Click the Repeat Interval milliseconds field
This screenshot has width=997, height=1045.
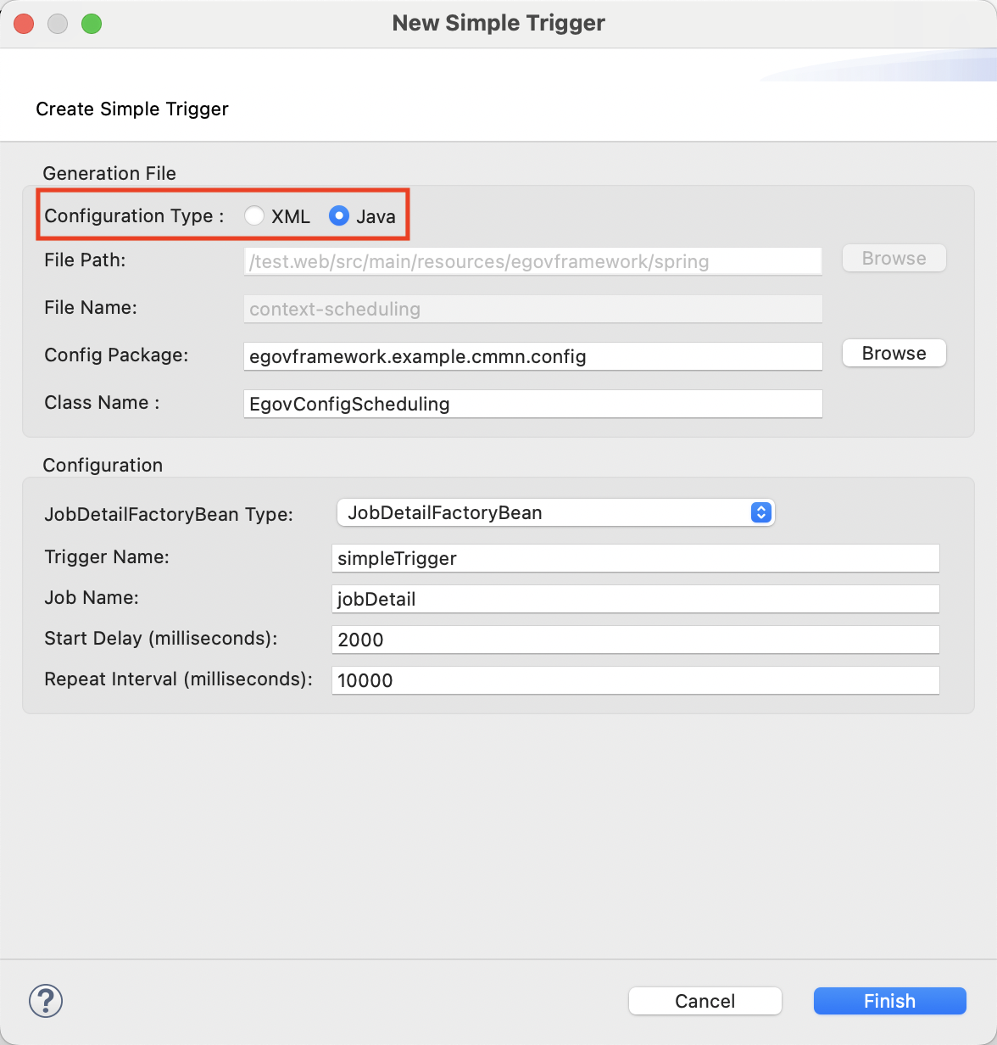[x=635, y=680]
